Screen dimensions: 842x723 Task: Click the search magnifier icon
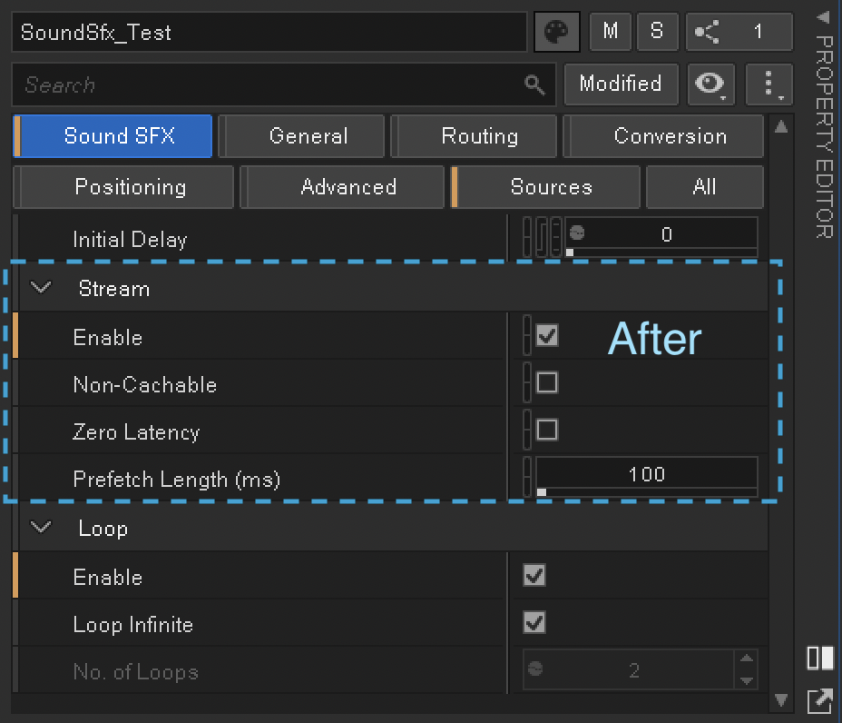534,85
